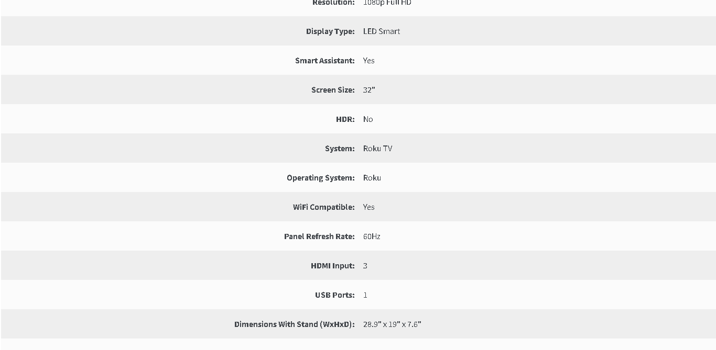Viewport: 716px width, 350px height.
Task: Click the Smart Assistant label
Action: click(325, 61)
